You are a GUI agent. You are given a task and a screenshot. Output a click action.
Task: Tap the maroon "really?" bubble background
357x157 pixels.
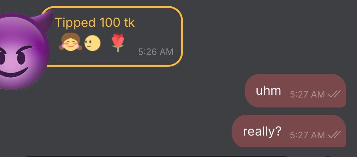pyautogui.click(x=289, y=131)
